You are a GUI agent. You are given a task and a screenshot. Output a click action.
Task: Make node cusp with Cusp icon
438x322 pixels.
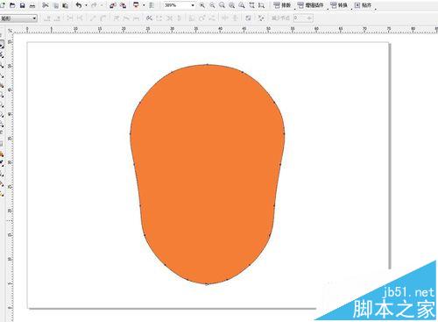tap(117, 18)
